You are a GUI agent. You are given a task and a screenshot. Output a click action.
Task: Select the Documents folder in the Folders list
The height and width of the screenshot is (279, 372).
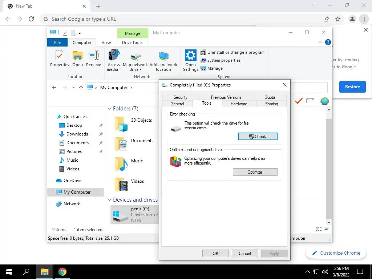click(134, 144)
